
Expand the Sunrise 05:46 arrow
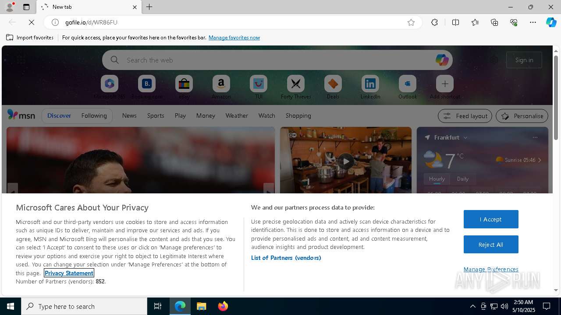click(x=540, y=160)
